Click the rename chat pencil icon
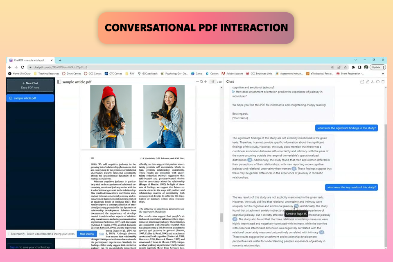393x262 pixels. click(368, 82)
